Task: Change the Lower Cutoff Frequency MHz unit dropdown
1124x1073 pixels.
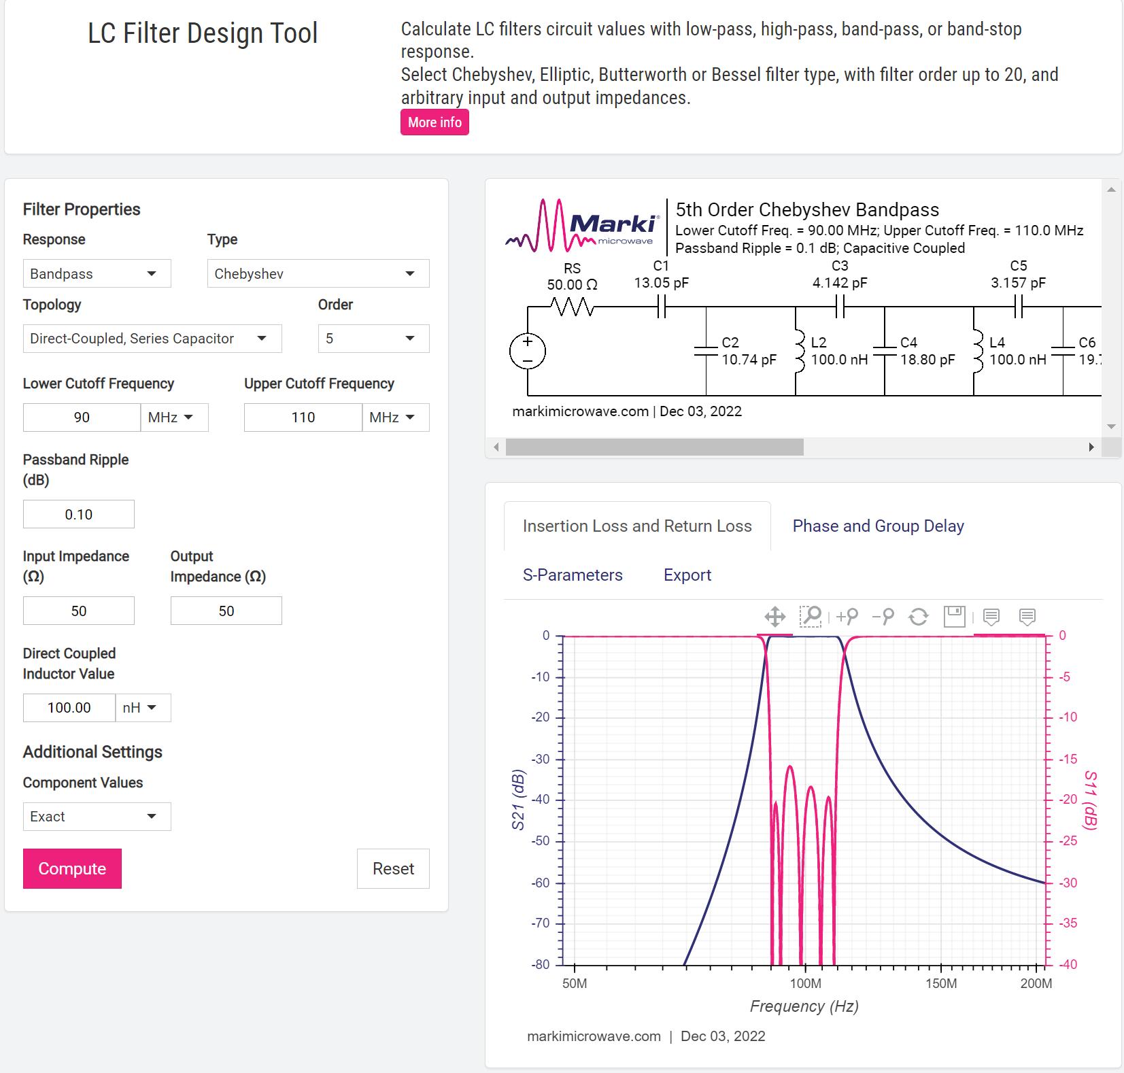Action: coord(174,418)
